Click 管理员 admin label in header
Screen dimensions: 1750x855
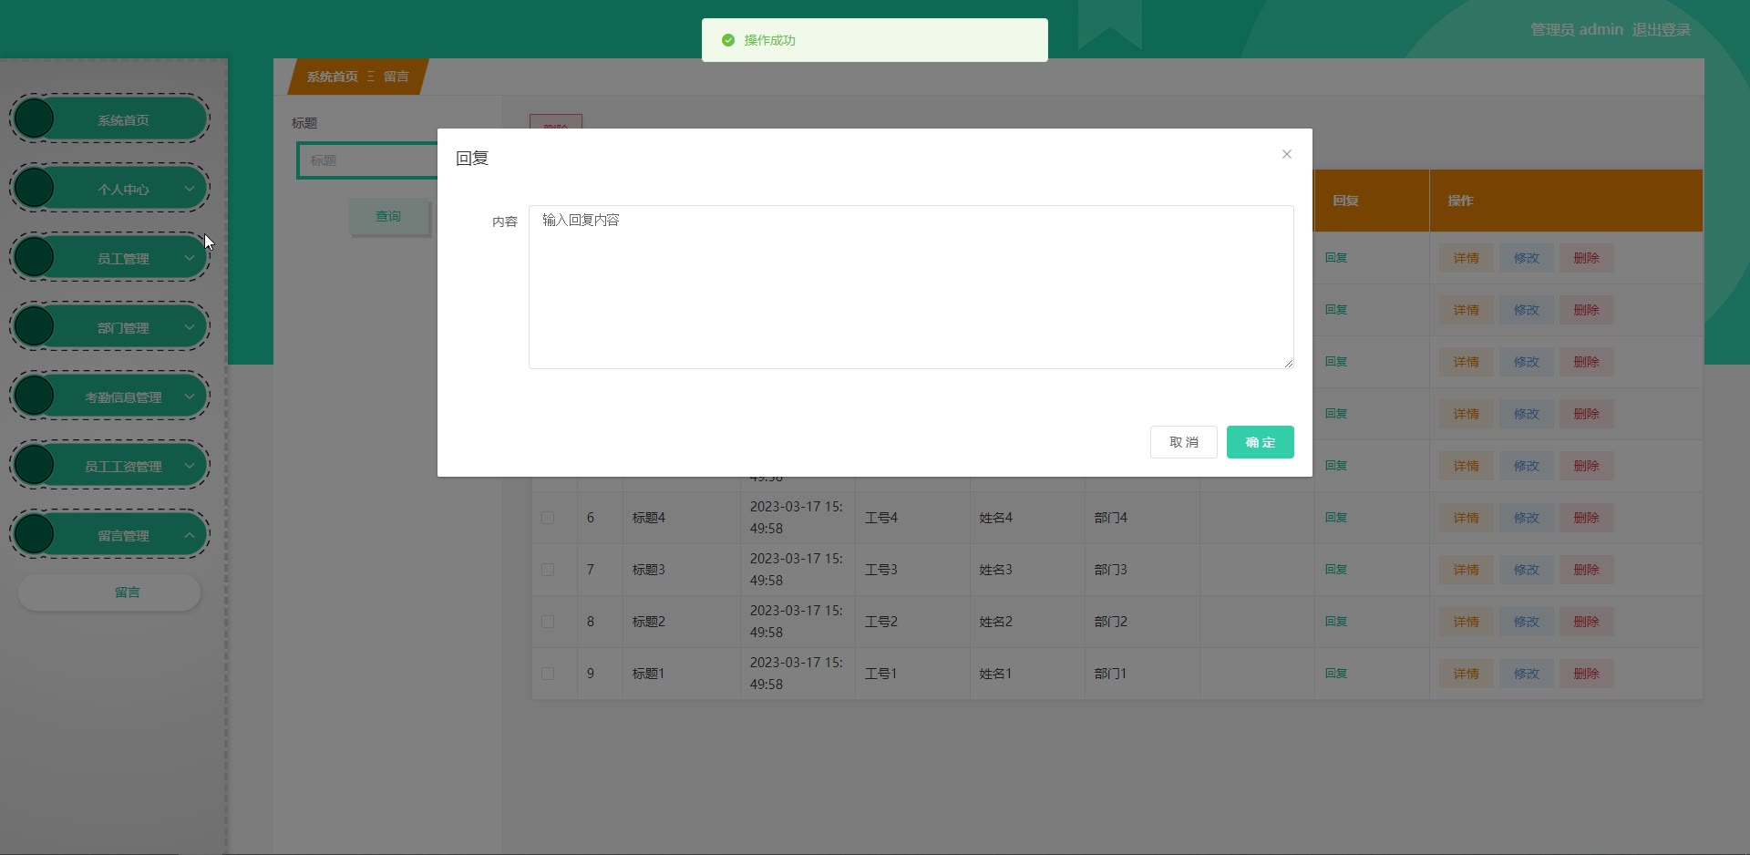tap(1577, 30)
